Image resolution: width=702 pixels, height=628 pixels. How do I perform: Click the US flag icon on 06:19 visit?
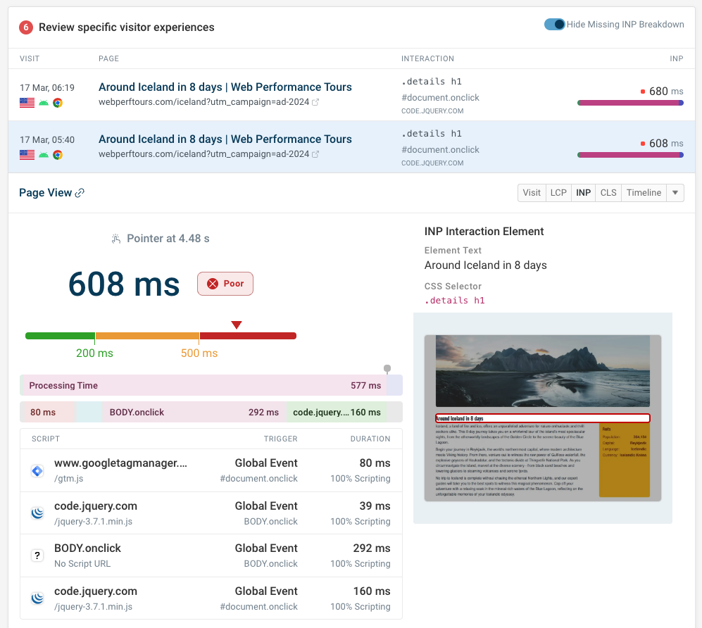click(27, 103)
